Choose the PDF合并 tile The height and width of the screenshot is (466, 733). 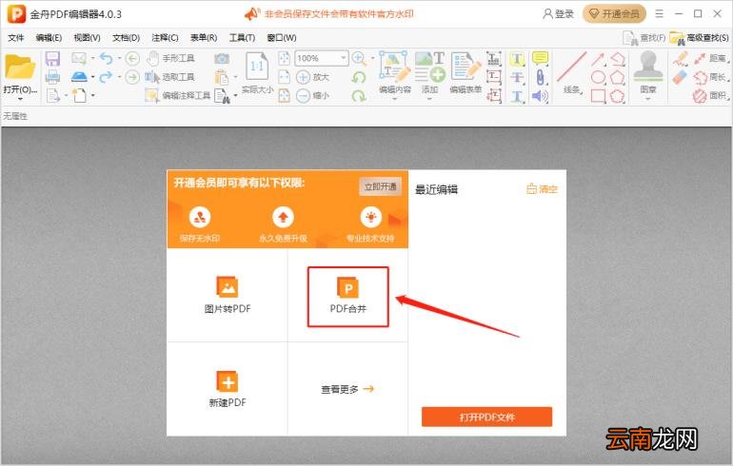tap(347, 297)
